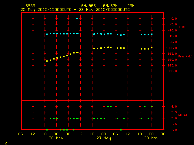The height and width of the screenshot is (145, 194).
Task: Click the 27 May date label
Action: [x=104, y=138]
